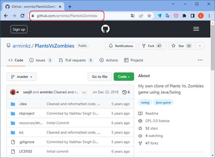Click the page vertical scrollbar thumb
This screenshot has height=158, width=215.
tap(212, 47)
